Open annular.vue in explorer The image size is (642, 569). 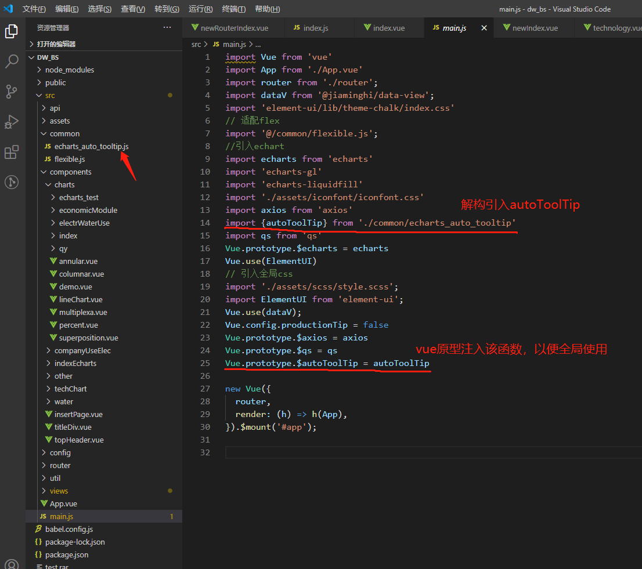(x=104, y=261)
